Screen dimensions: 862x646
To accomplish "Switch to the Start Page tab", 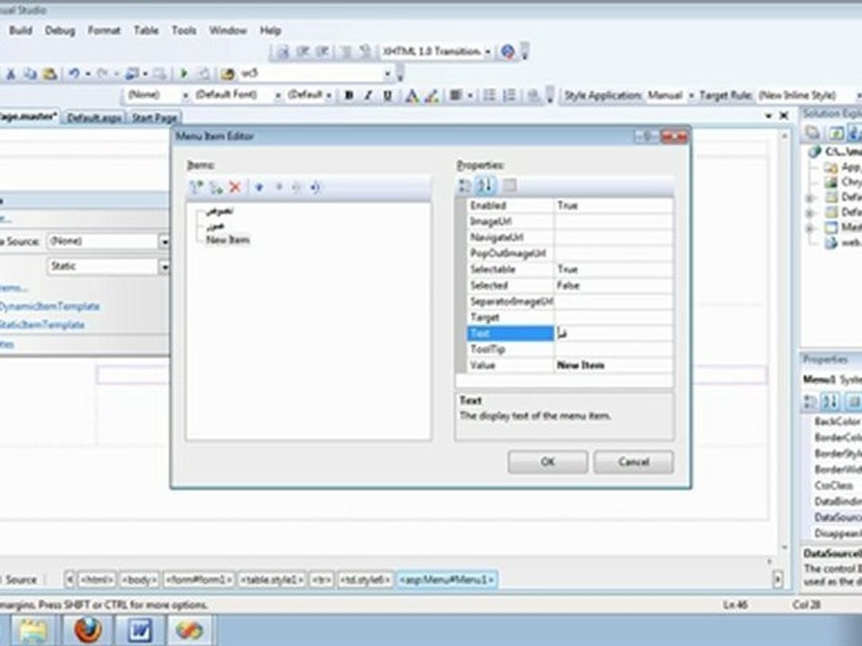I will 154,118.
